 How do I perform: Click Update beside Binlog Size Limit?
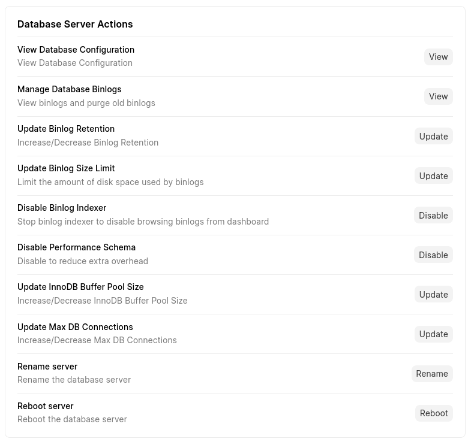[433, 176]
